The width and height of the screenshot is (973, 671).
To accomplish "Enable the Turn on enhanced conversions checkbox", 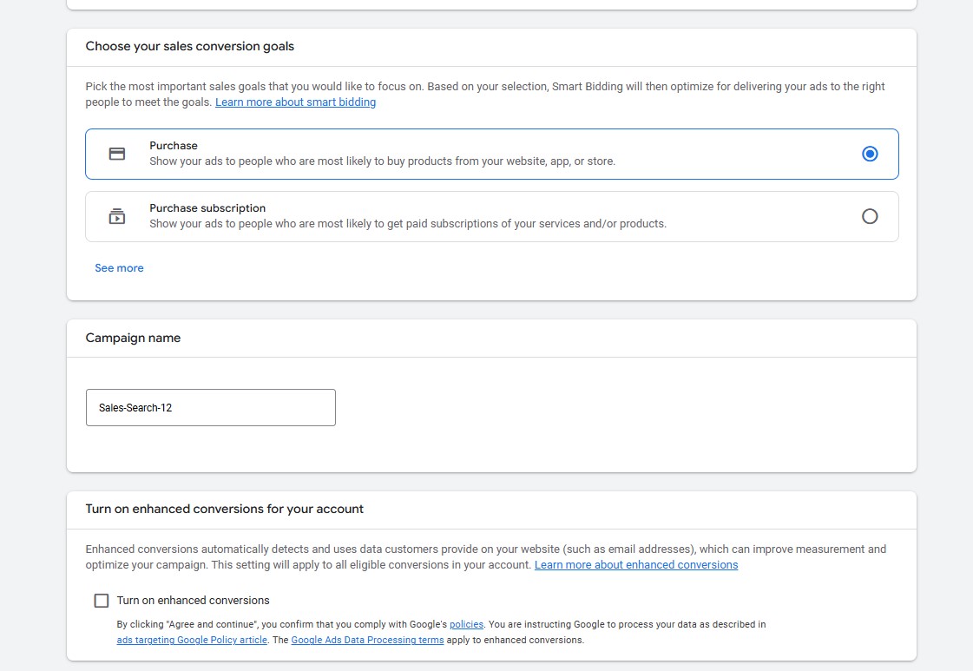I will point(102,601).
